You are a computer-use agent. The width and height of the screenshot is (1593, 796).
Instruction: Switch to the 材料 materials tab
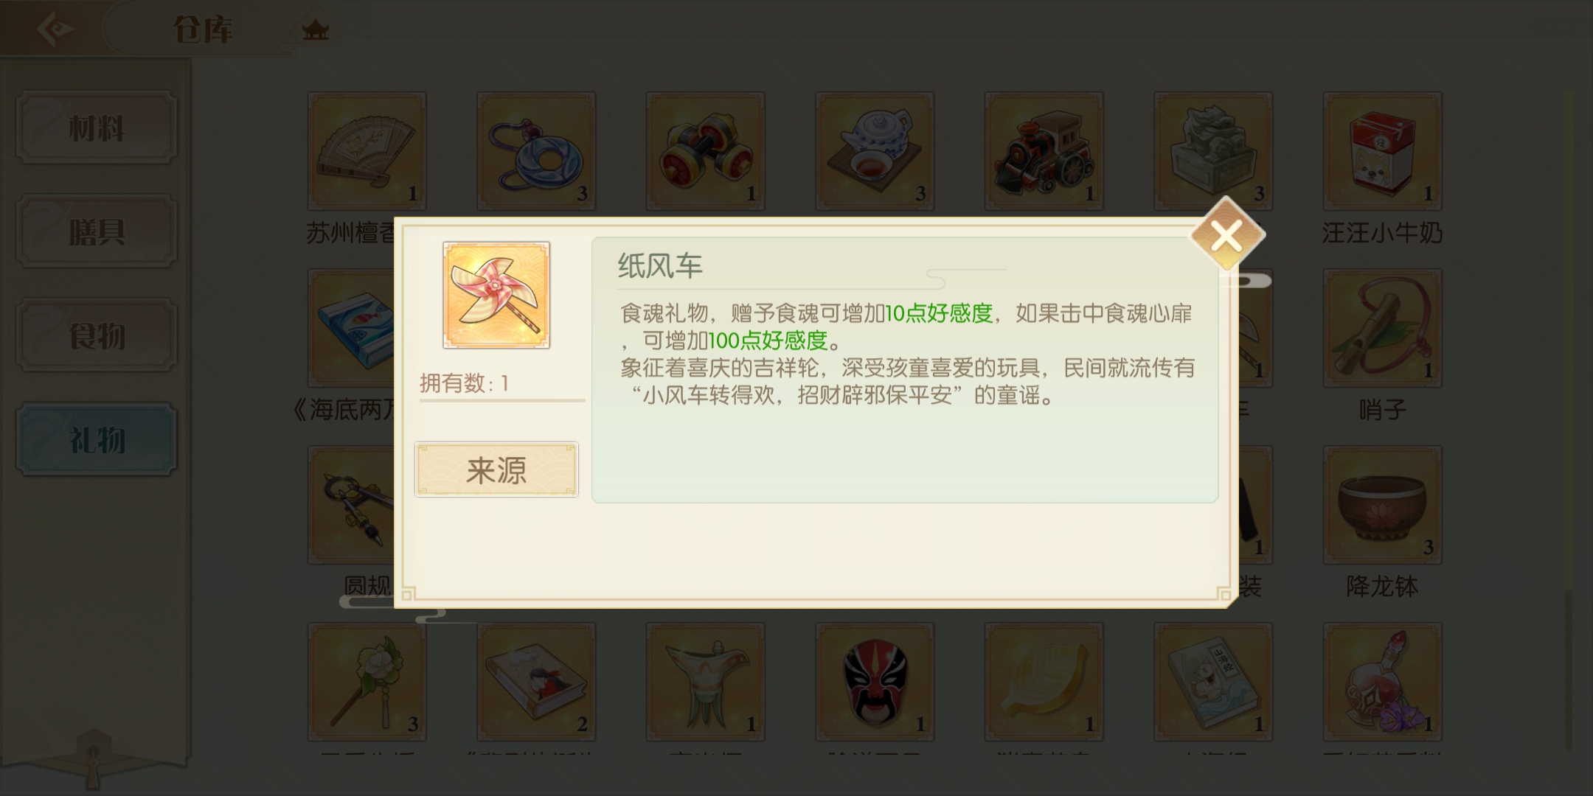pyautogui.click(x=97, y=128)
